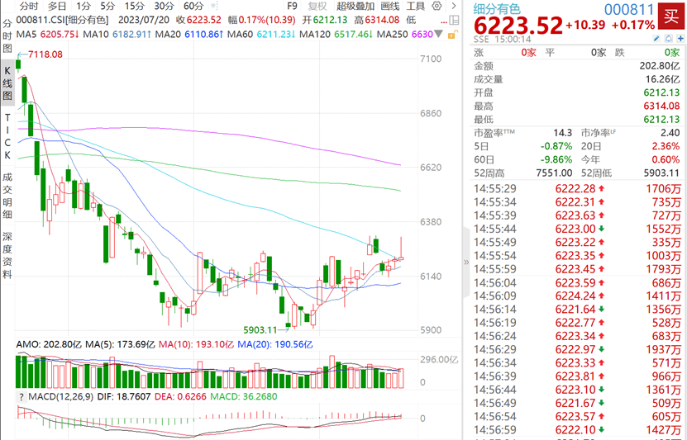Click the MA5 6205.75 indicator label
Screen dimensions: 687x440
click(x=47, y=34)
